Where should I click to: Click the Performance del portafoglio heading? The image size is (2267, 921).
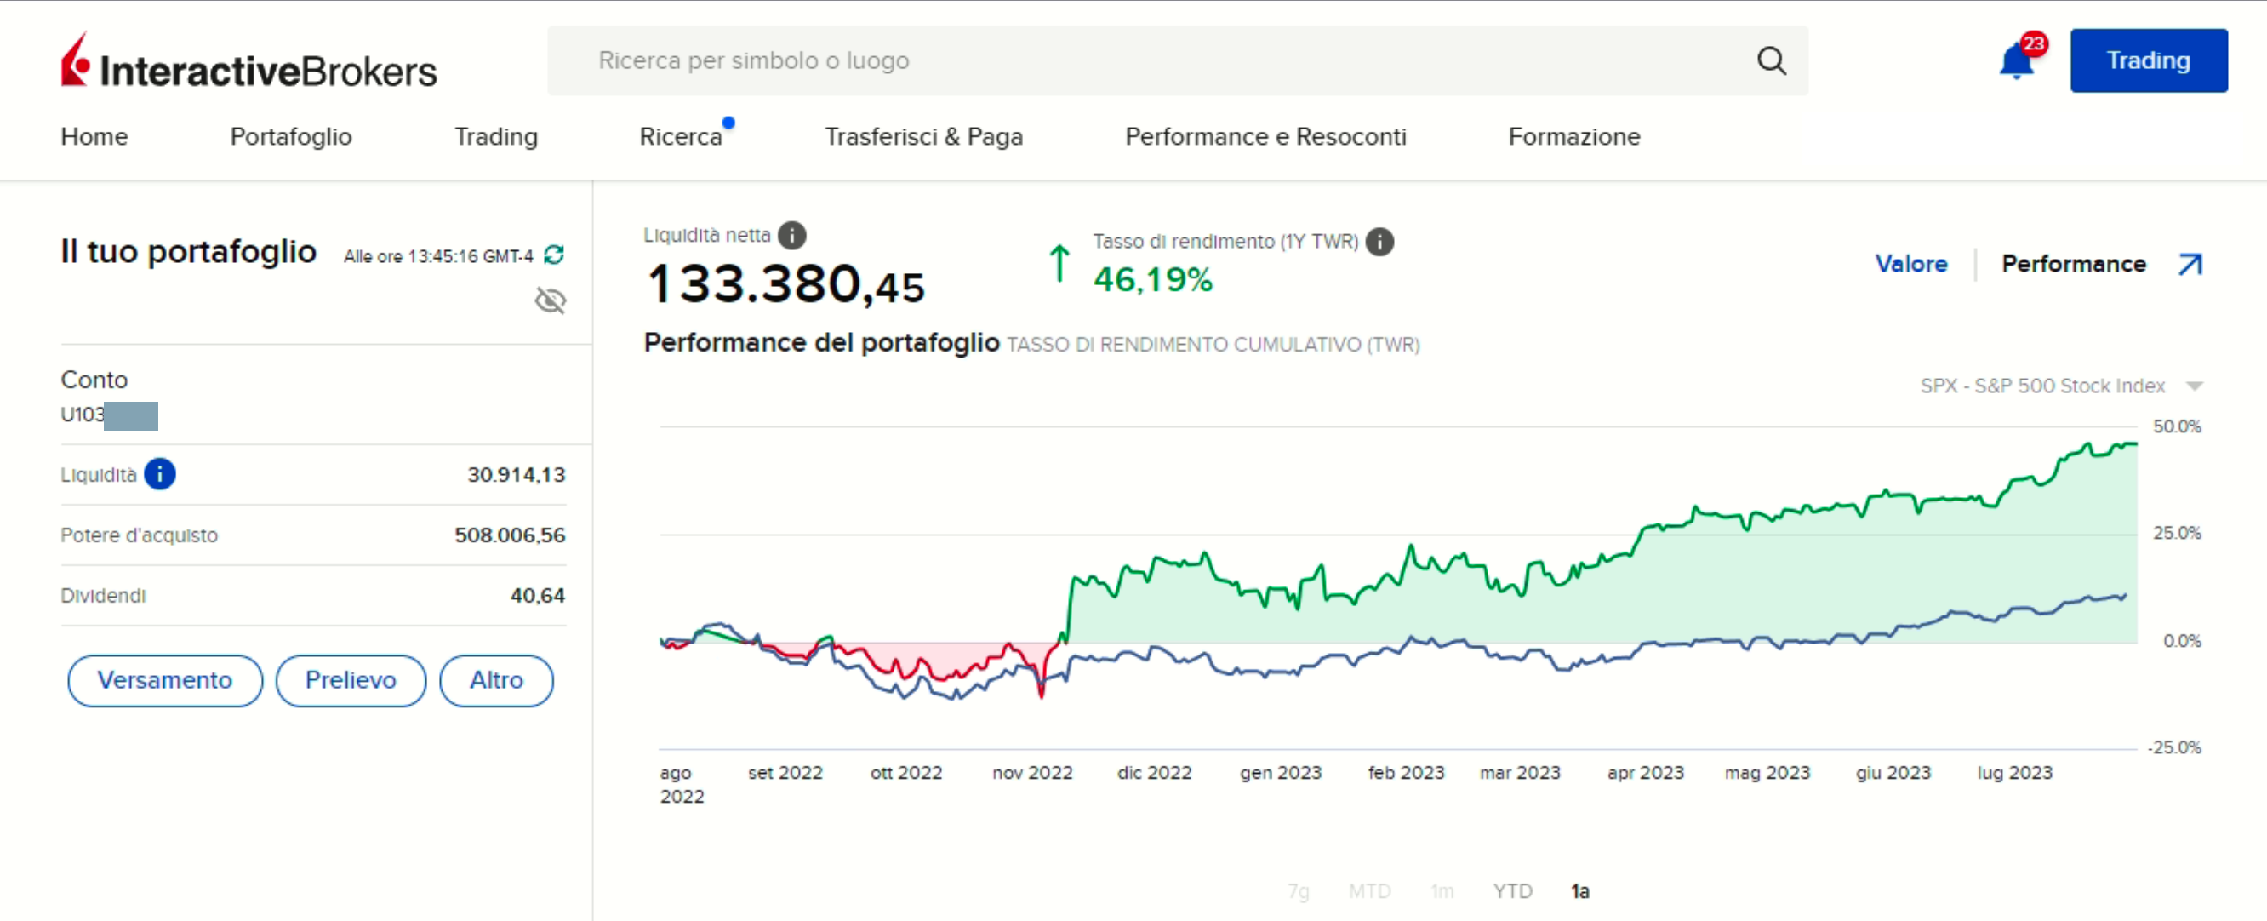pyautogui.click(x=822, y=342)
